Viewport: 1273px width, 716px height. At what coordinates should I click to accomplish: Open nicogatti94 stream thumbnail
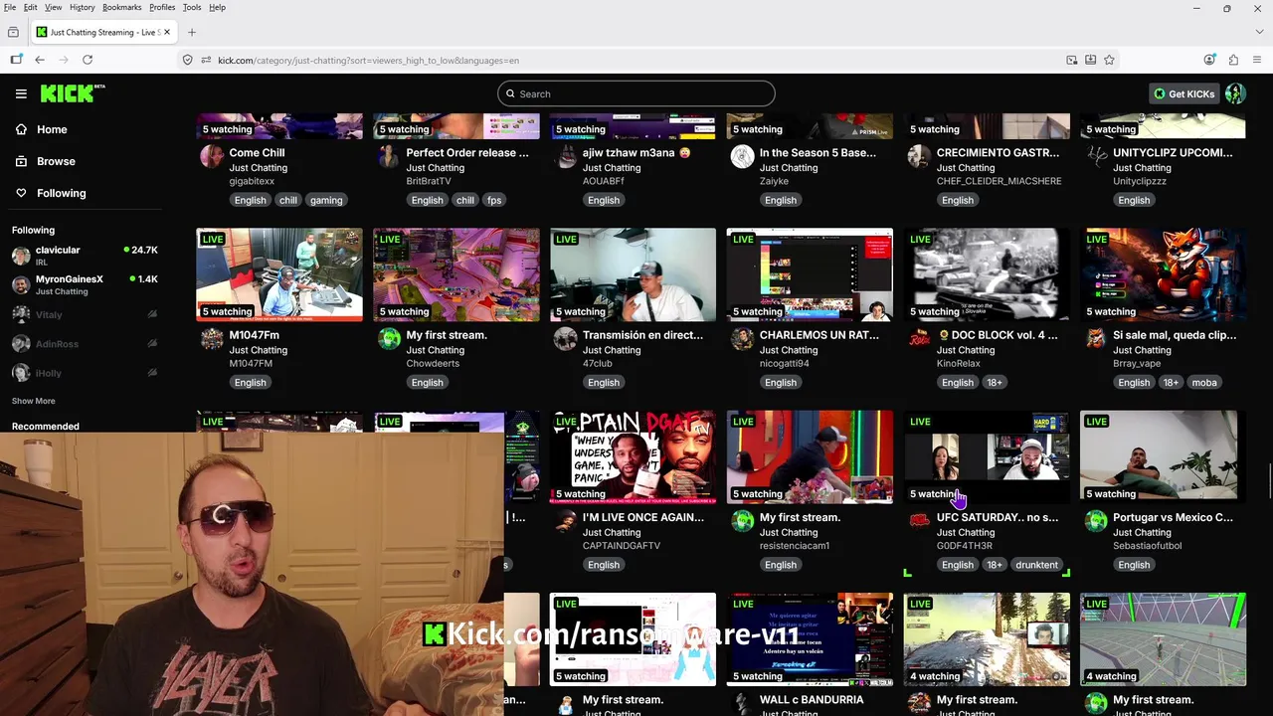tap(810, 274)
